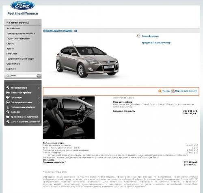The height and width of the screenshot is (193, 203).
Task: Click the book icon beside Брошюры
Action: pos(8,98)
